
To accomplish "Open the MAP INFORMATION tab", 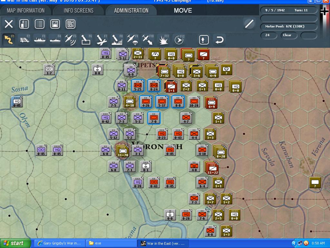I will click(x=25, y=10).
